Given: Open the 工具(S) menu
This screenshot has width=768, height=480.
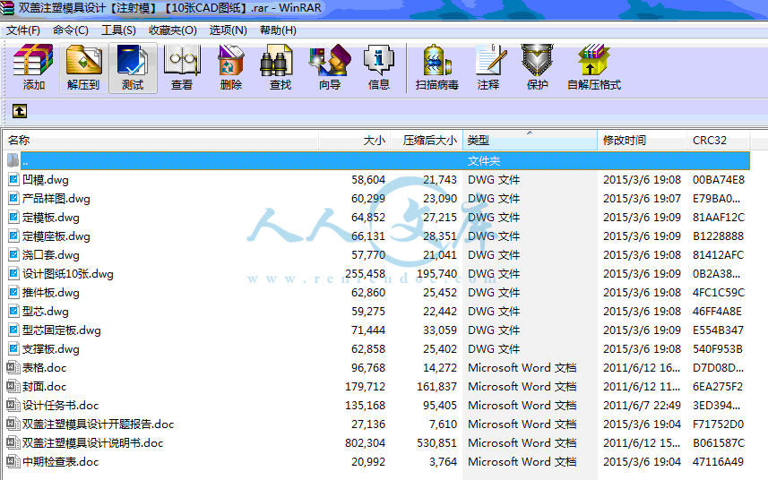Looking at the screenshot, I should (x=118, y=30).
